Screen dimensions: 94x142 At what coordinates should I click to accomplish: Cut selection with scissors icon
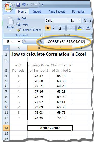point(18,18)
